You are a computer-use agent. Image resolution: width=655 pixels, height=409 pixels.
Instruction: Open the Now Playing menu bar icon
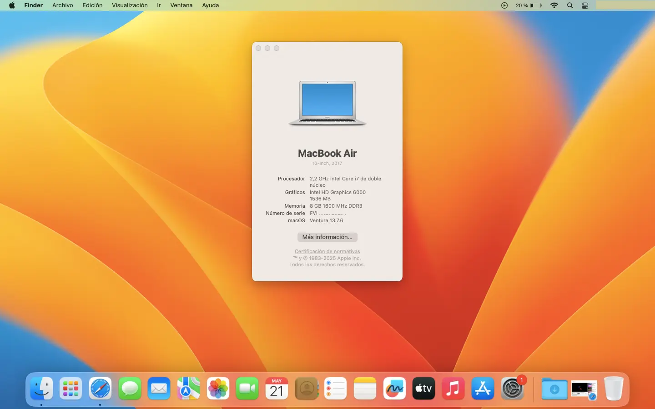point(504,5)
